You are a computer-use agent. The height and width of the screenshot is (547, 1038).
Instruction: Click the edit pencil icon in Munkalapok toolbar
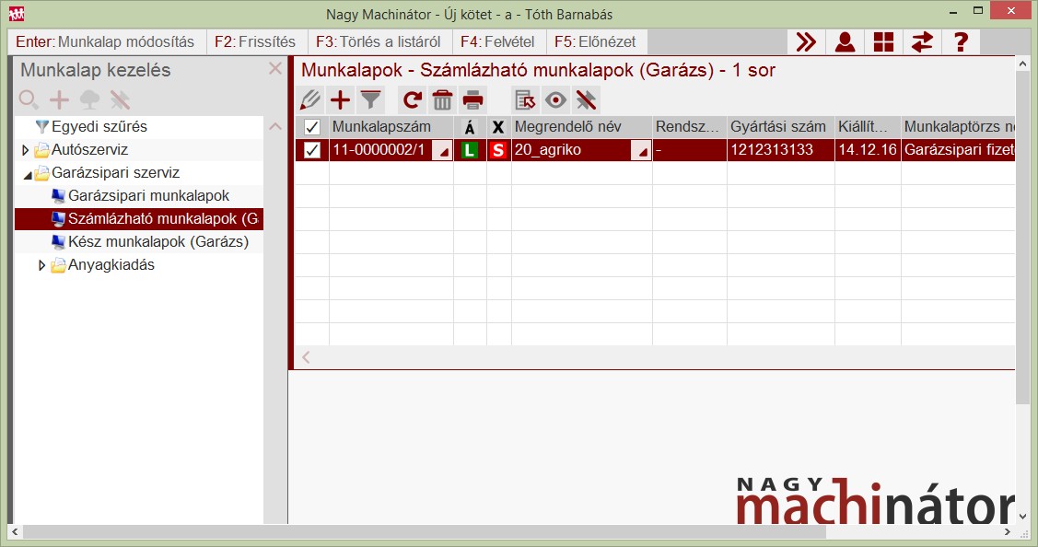pyautogui.click(x=309, y=100)
